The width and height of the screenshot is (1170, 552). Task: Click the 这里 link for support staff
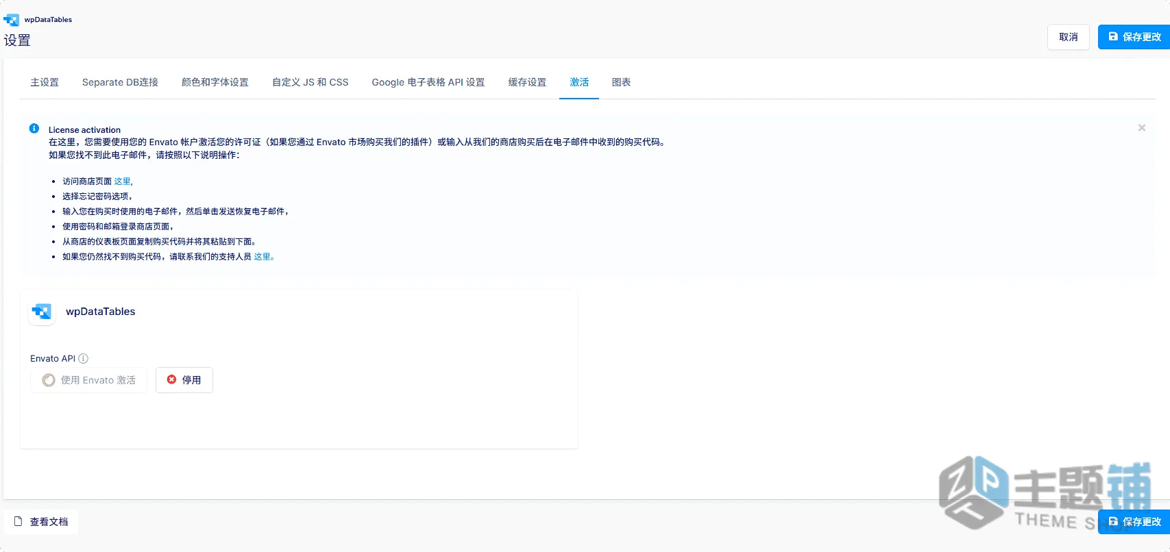[x=263, y=257]
